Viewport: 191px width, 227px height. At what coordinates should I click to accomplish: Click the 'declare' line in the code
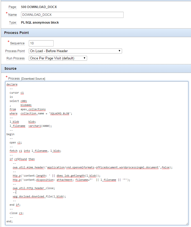12,84
